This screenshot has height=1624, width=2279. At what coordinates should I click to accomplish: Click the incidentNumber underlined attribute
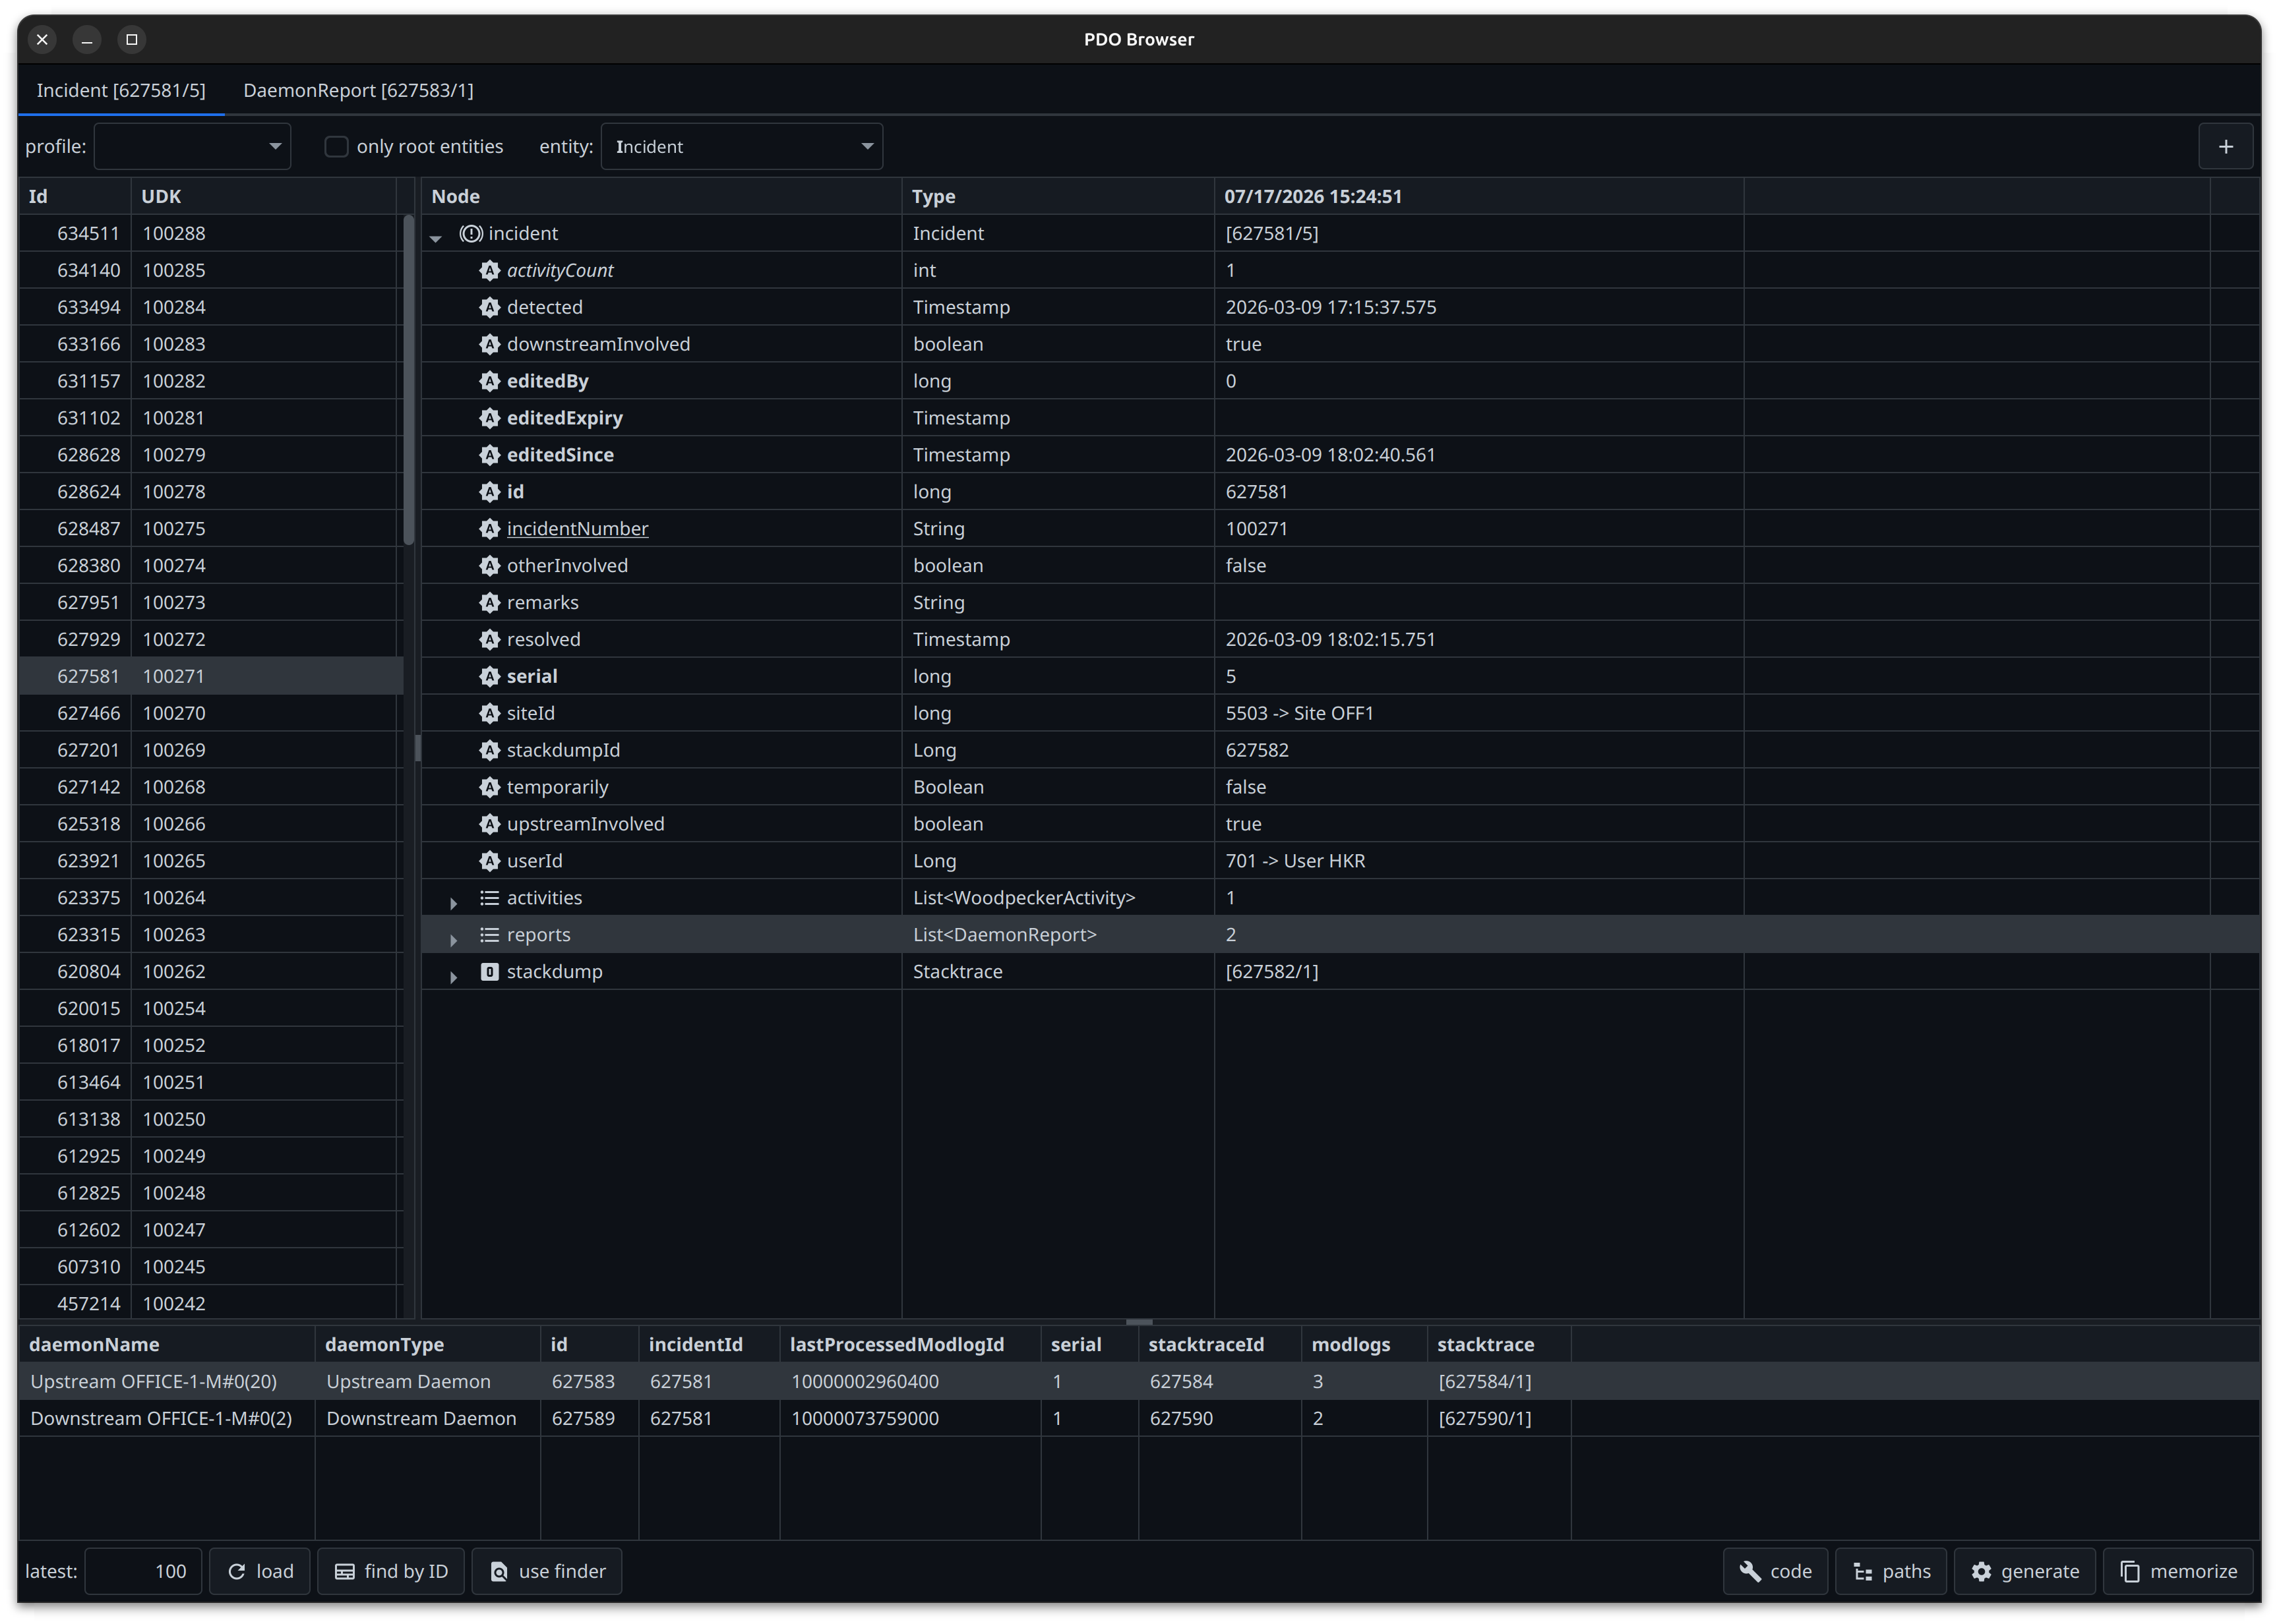[x=577, y=528]
